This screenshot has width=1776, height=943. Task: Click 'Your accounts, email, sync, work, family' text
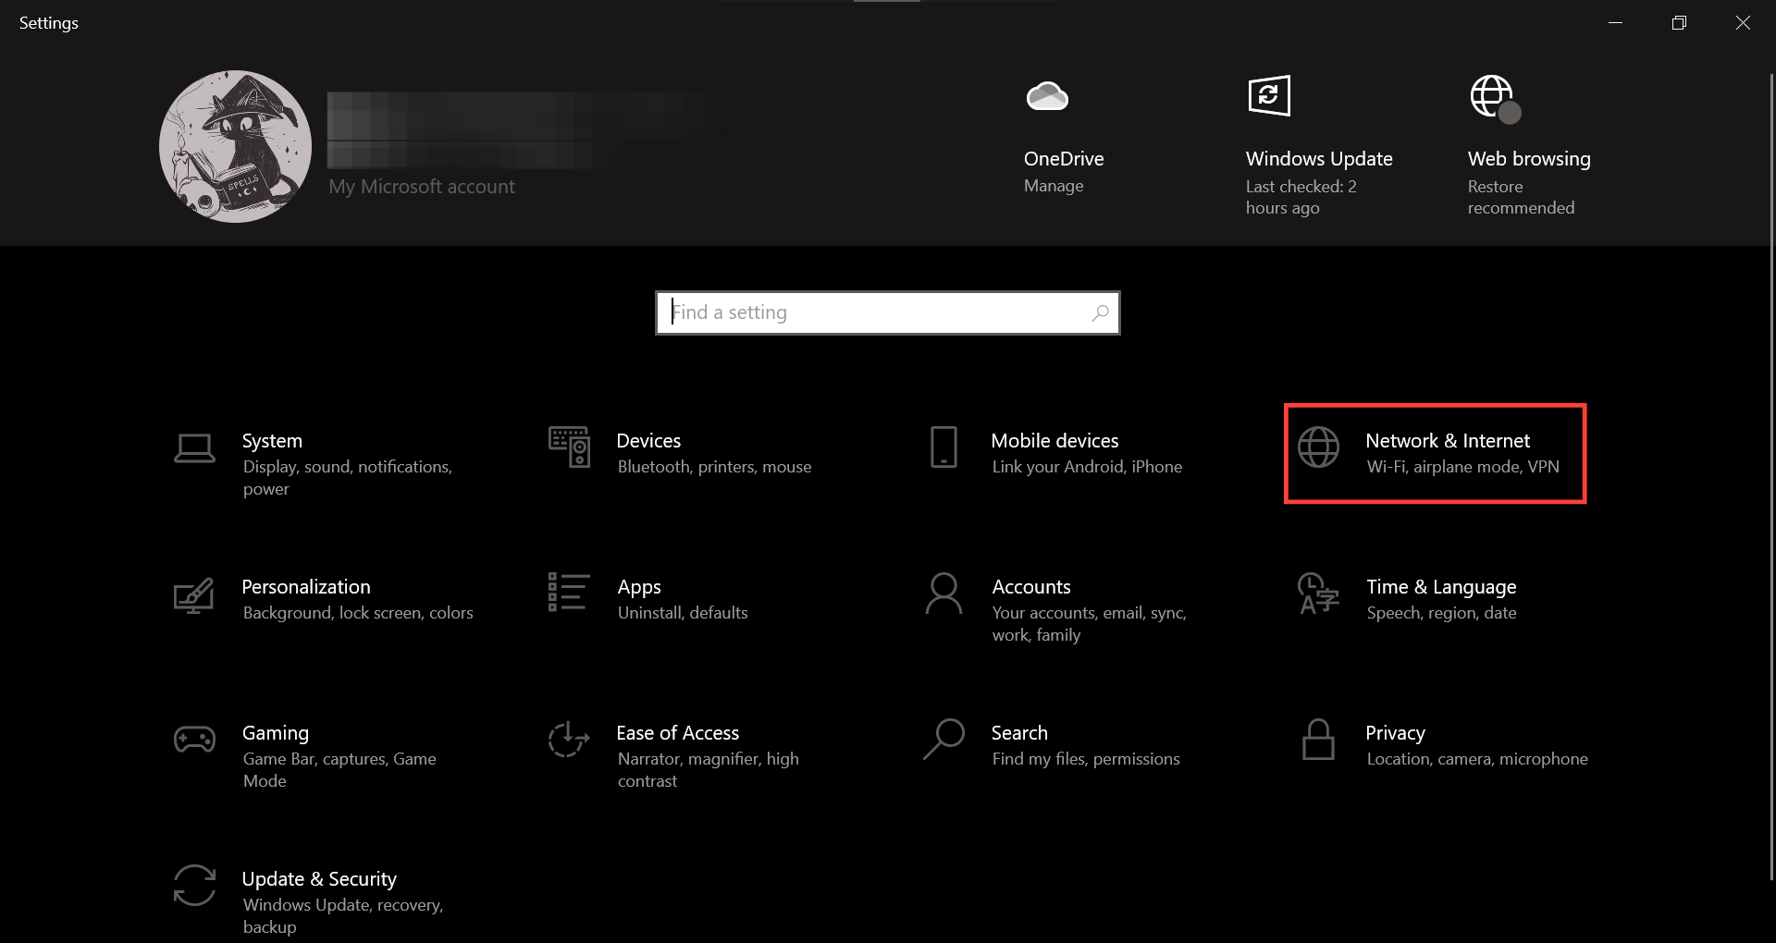[x=1090, y=624]
